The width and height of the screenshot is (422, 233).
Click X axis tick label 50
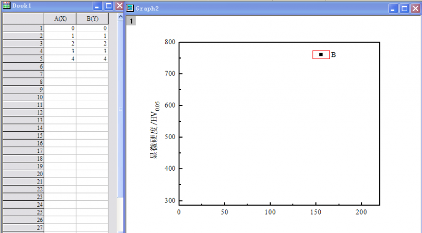point(225,212)
